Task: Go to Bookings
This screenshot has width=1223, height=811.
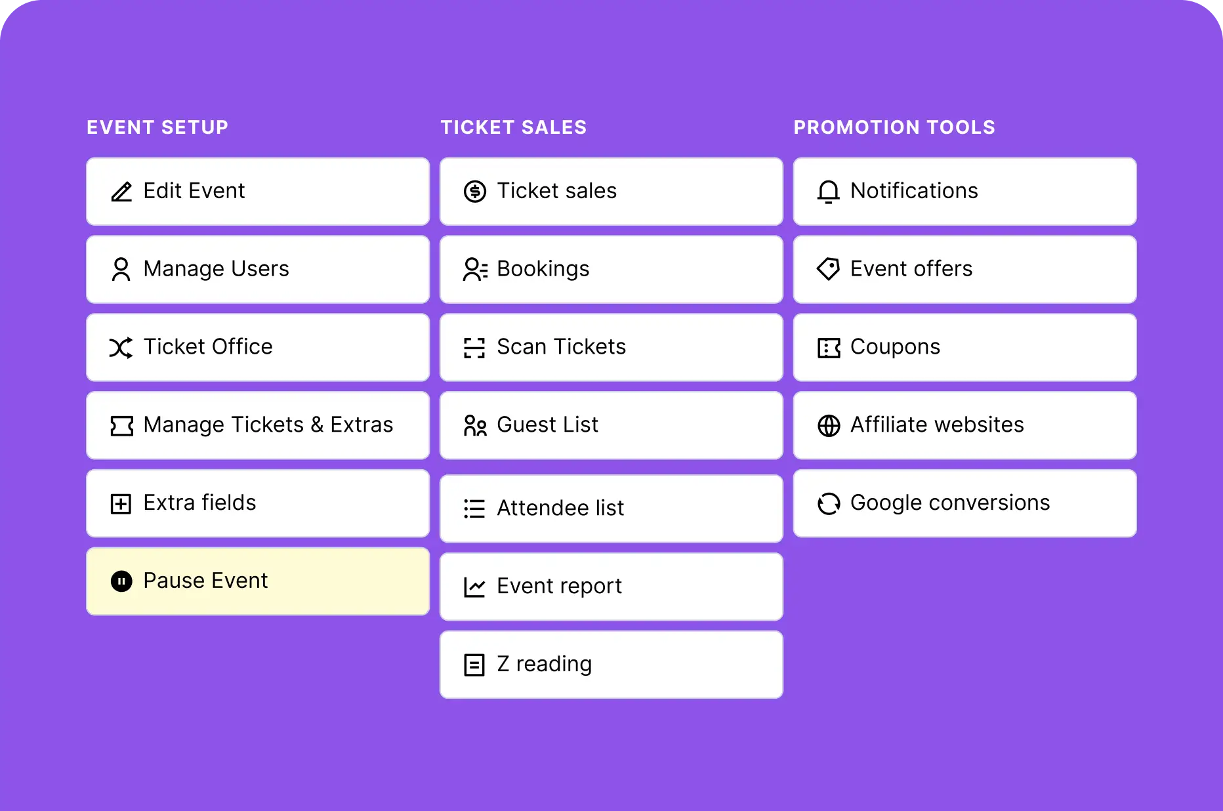Action: [x=611, y=270]
